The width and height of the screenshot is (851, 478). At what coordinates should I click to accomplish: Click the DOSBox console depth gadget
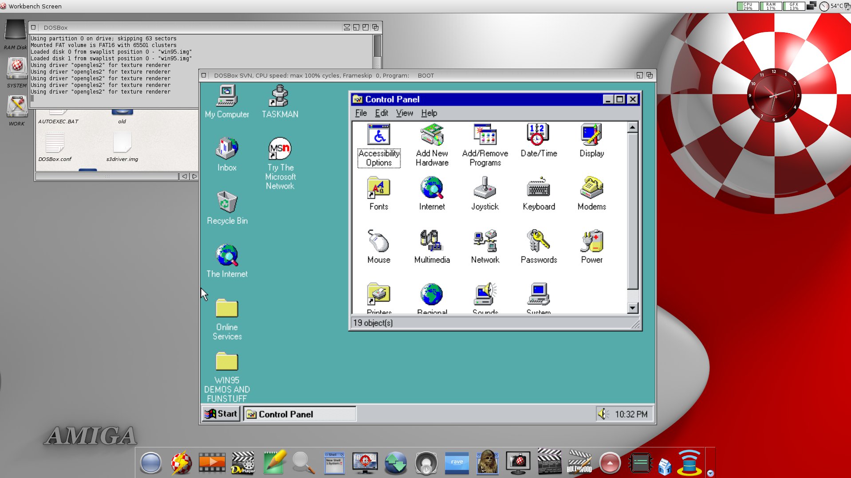pyautogui.click(x=375, y=27)
